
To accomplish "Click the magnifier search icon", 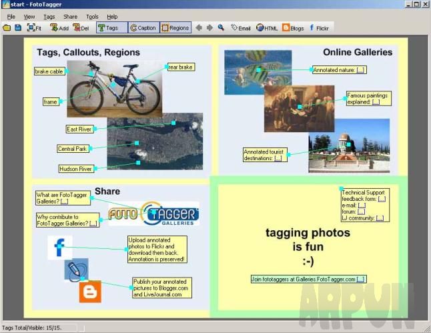I will pos(221,27).
